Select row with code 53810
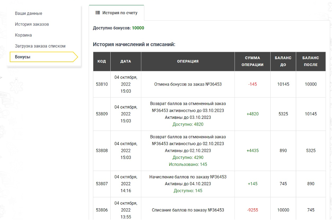Image resolution: width=332 pixels, height=220 pixels. coord(209,84)
